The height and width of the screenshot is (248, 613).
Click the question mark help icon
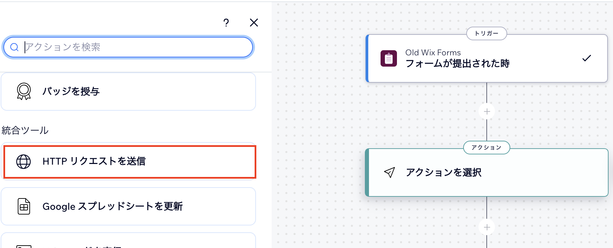pos(226,23)
